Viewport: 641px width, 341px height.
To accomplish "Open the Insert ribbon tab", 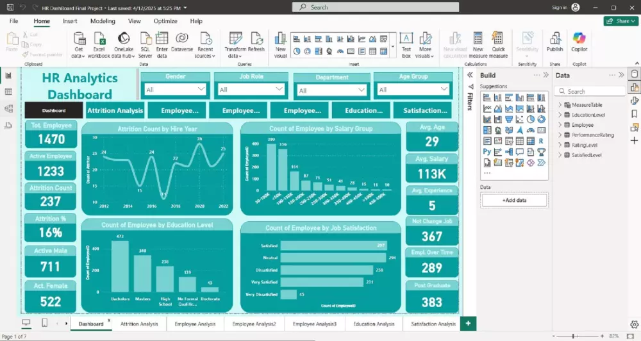I will (70, 21).
